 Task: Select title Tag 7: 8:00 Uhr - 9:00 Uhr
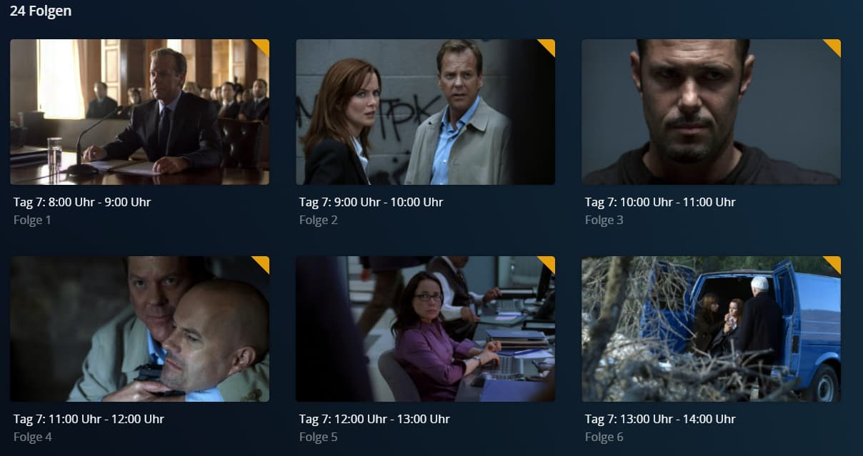click(82, 202)
